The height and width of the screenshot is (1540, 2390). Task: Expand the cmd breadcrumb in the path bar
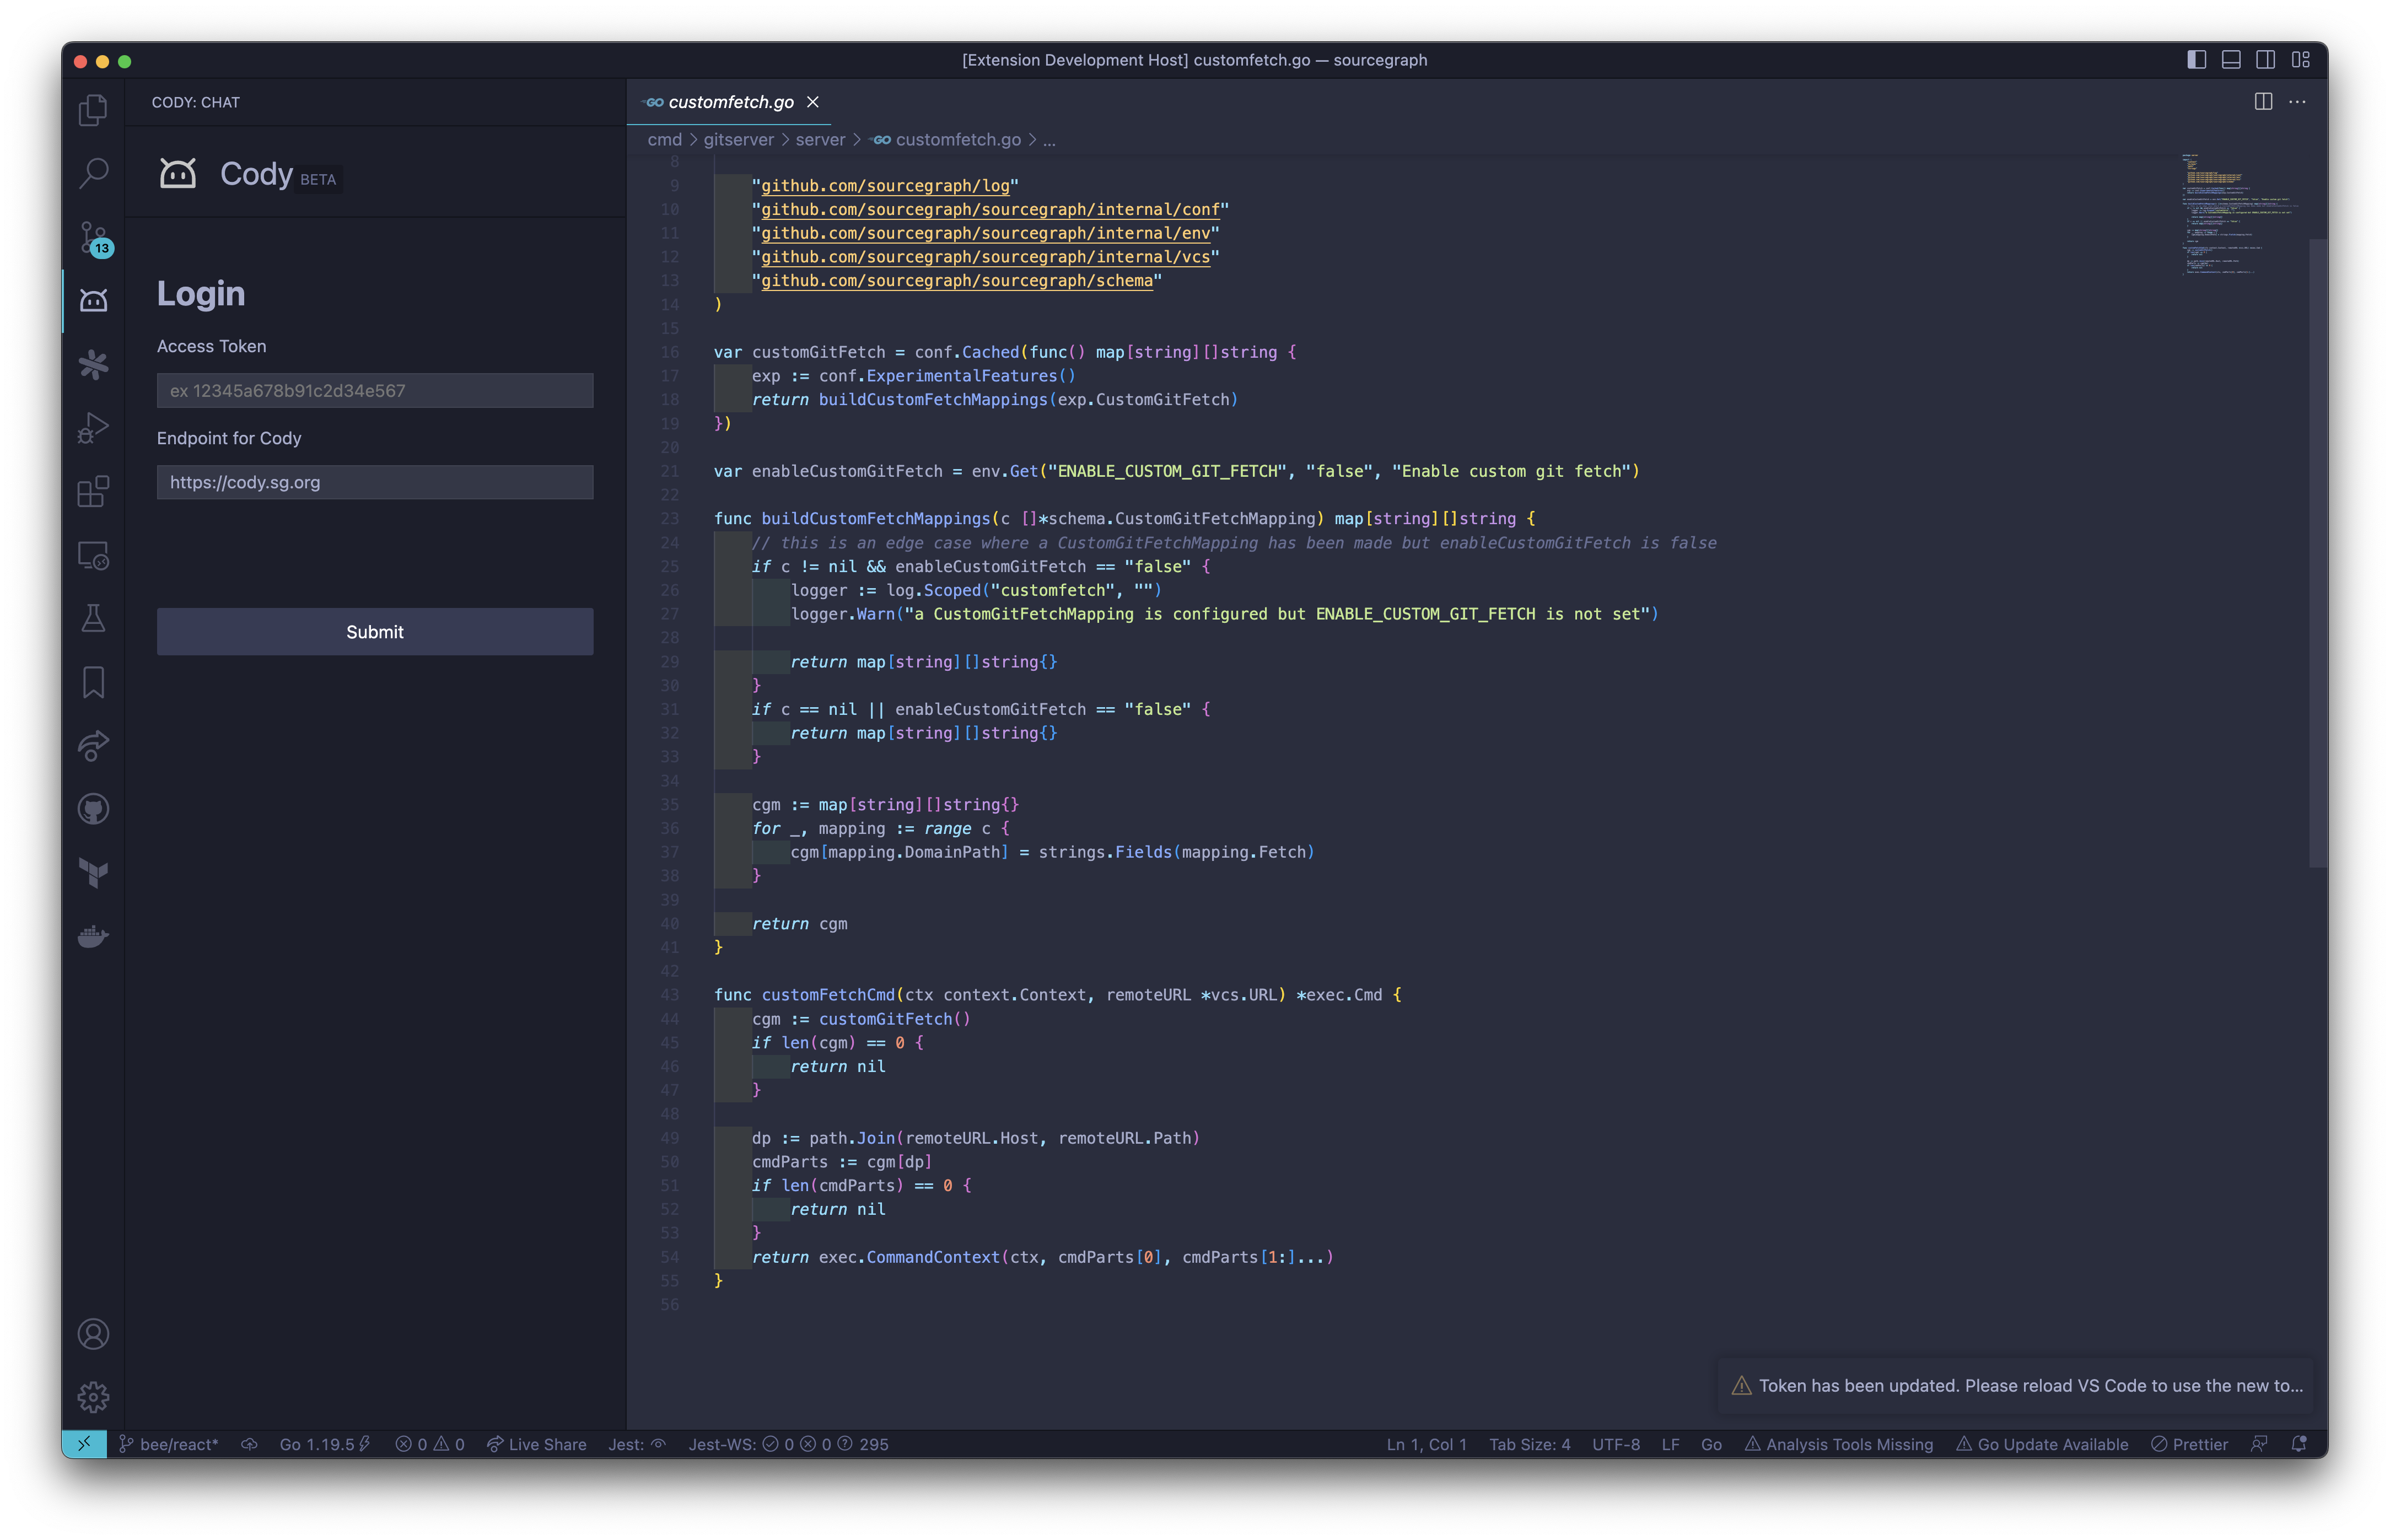(x=665, y=139)
